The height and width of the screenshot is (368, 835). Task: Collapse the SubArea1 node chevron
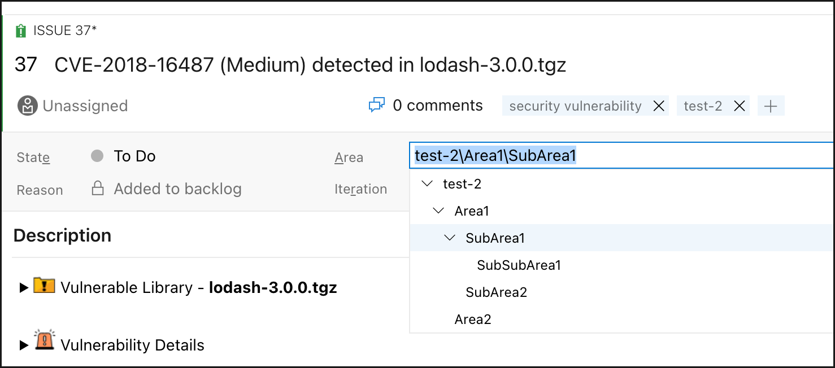[450, 238]
